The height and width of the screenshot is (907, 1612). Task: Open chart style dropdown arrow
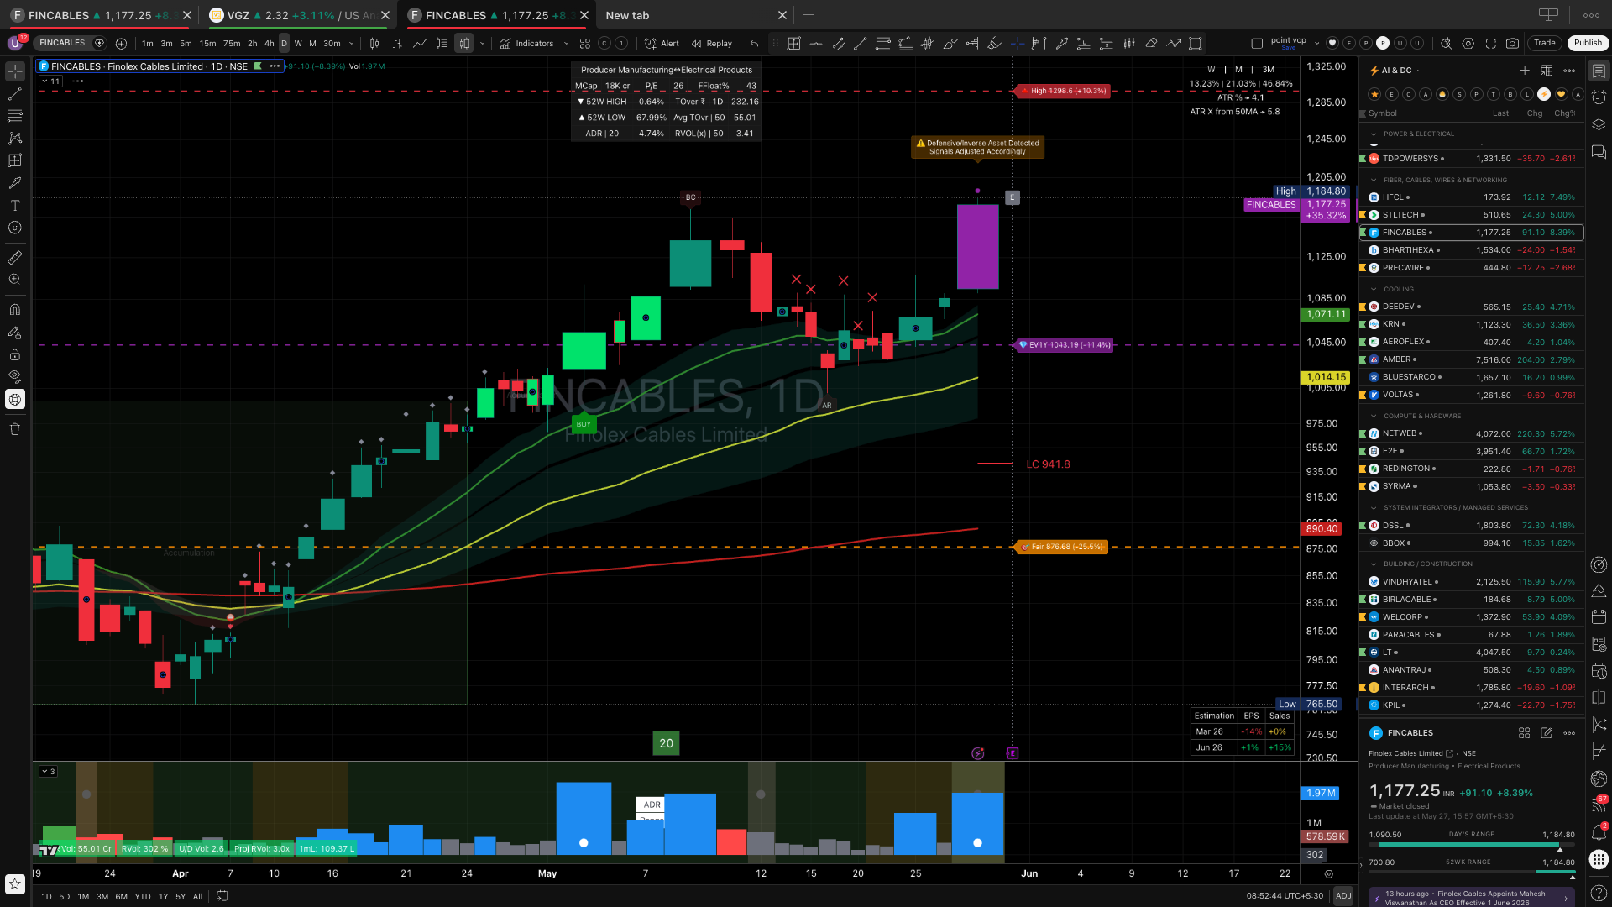click(x=483, y=44)
